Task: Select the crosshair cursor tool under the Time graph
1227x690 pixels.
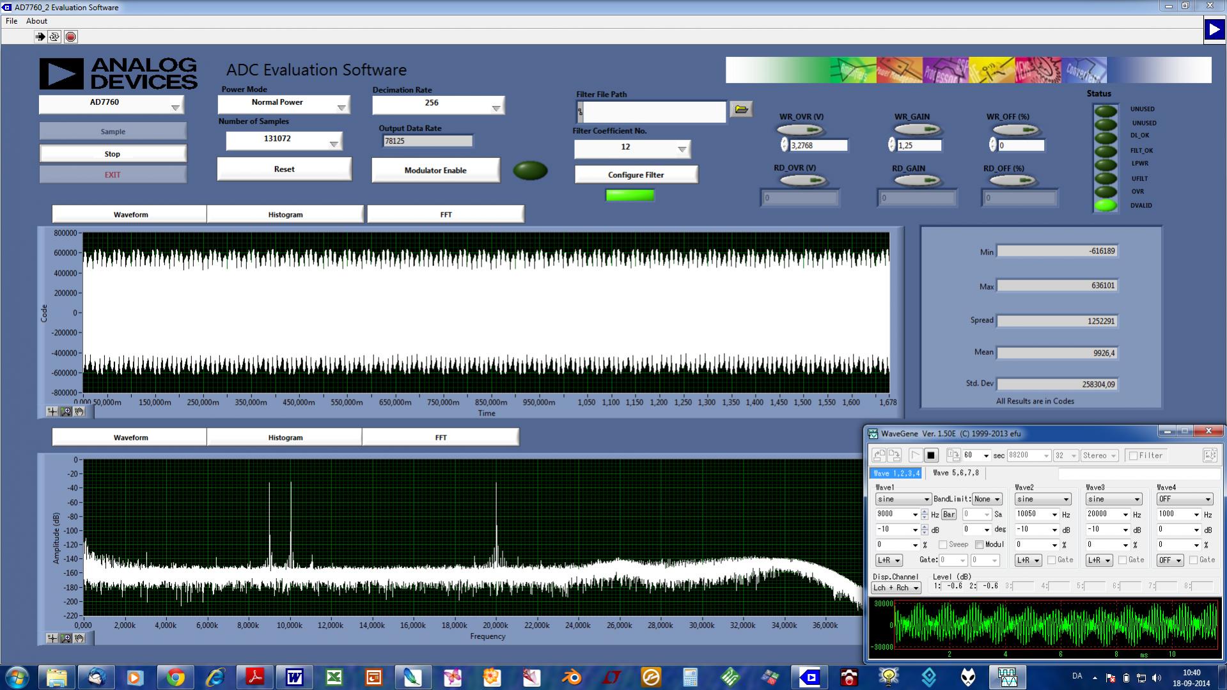Action: tap(52, 411)
